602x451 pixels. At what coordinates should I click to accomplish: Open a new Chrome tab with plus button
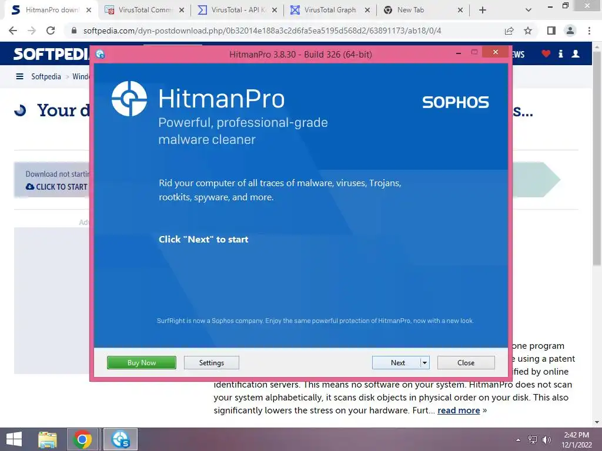483,10
